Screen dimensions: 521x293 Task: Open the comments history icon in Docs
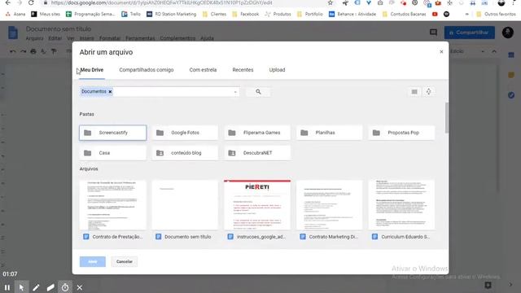pyautogui.click(x=433, y=33)
